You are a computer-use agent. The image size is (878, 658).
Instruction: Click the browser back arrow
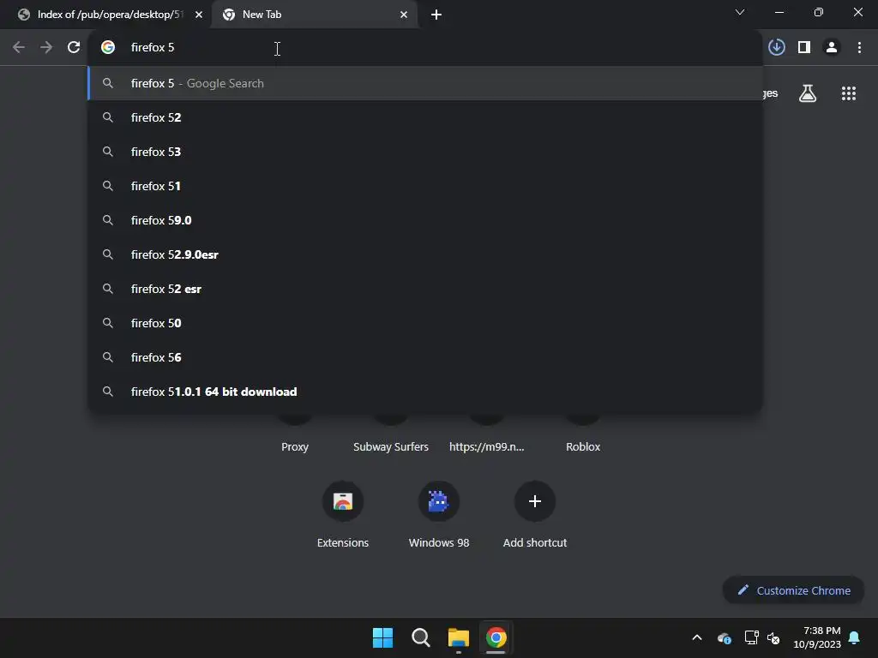coord(19,48)
